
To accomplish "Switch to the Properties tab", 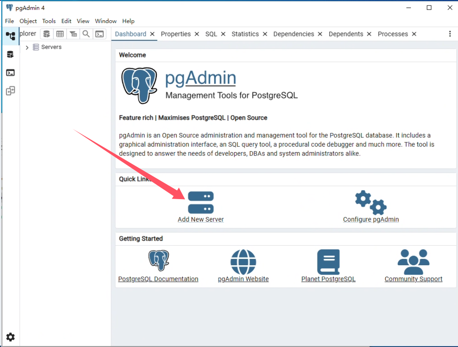I will (176, 34).
